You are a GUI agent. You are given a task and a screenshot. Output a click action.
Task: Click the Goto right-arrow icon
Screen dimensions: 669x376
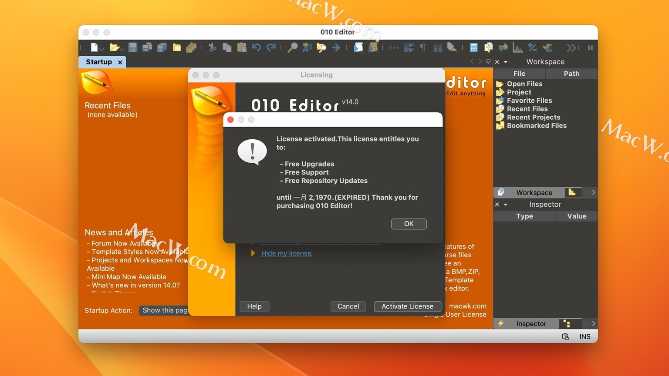[336, 47]
